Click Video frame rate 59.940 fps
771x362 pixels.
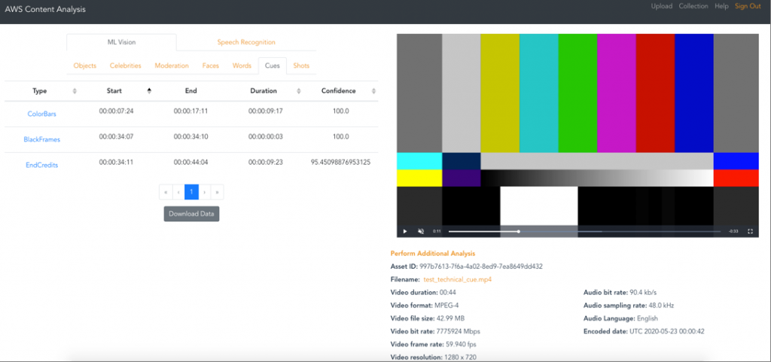click(433, 345)
